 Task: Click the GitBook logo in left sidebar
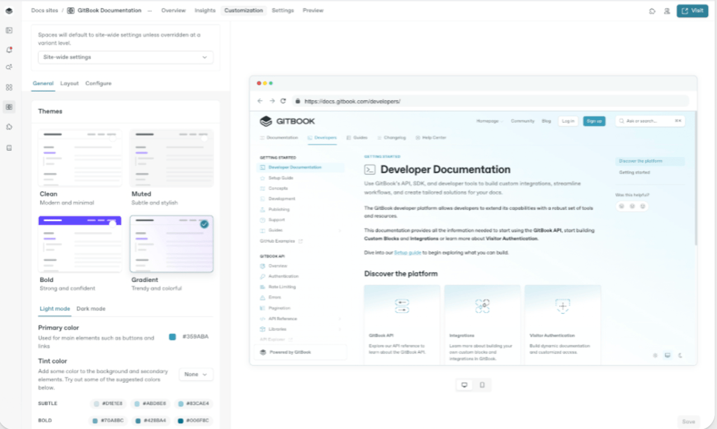pos(9,11)
